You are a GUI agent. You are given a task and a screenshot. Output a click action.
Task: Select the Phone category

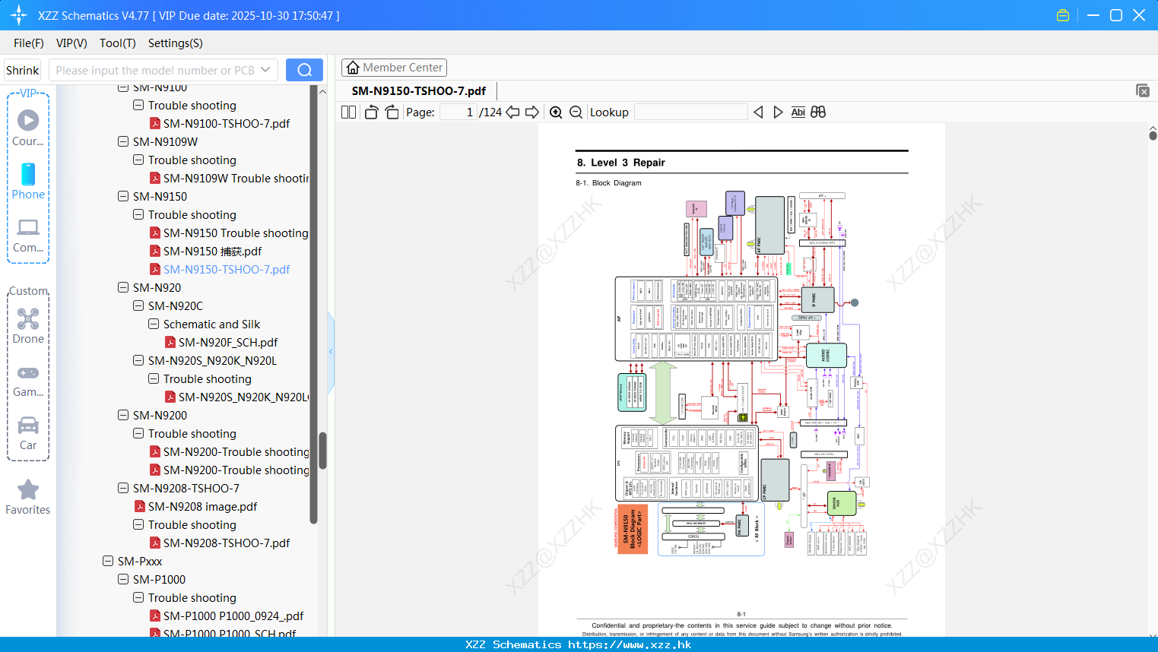point(28,181)
